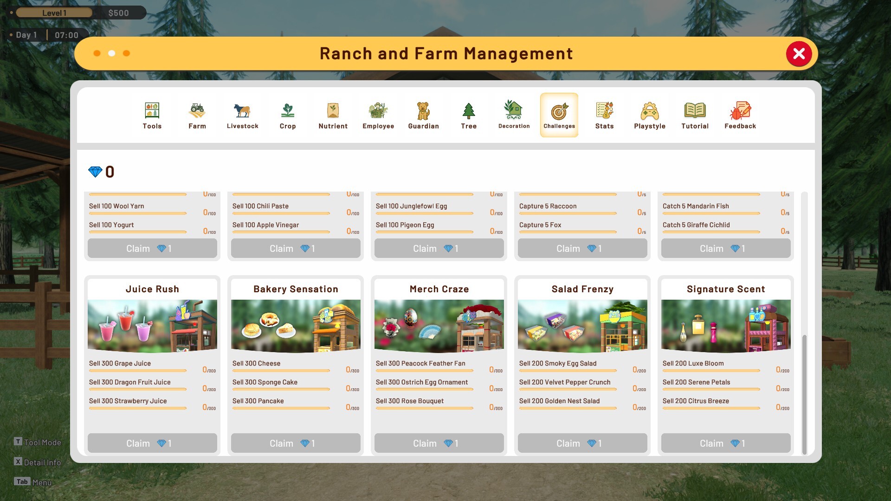
Task: Open the Tutorial book tab
Action: (x=695, y=115)
